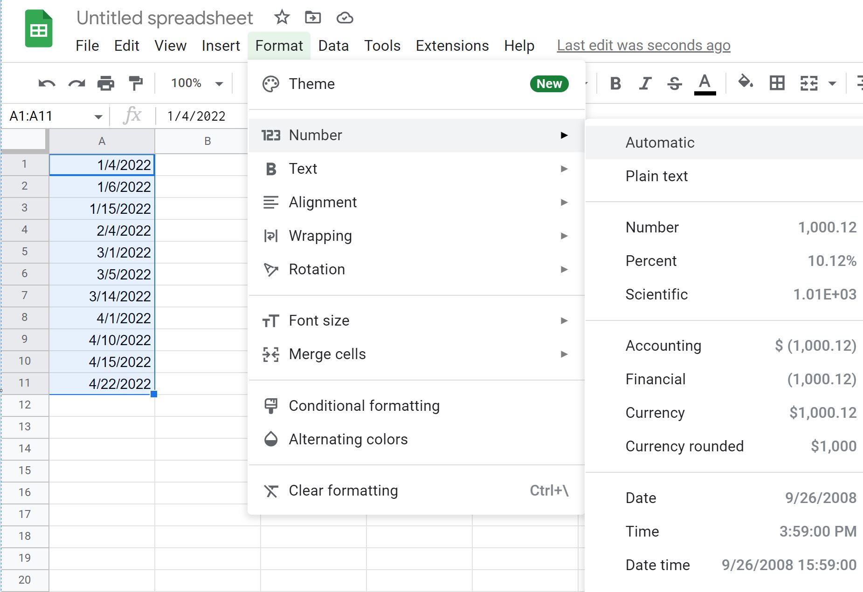The image size is (863, 592).
Task: Close the open Format menu
Action: 279,46
